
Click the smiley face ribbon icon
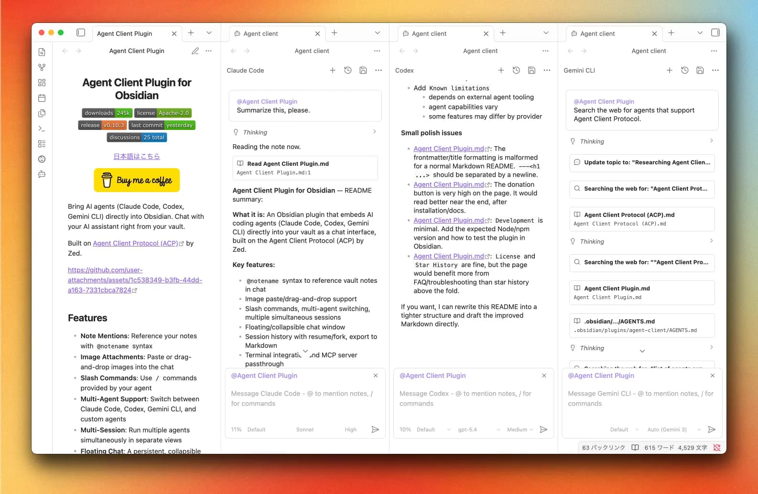coord(42,159)
